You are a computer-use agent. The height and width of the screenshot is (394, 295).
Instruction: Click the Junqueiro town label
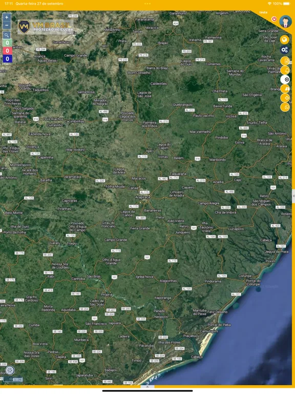[x=182, y=232]
